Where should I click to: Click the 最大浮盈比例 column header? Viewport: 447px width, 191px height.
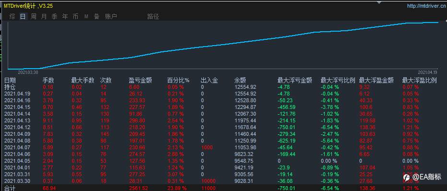click(419, 81)
